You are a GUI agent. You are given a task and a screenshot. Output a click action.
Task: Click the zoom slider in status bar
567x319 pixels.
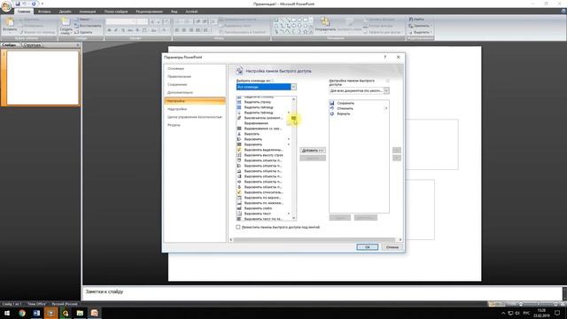(538, 304)
